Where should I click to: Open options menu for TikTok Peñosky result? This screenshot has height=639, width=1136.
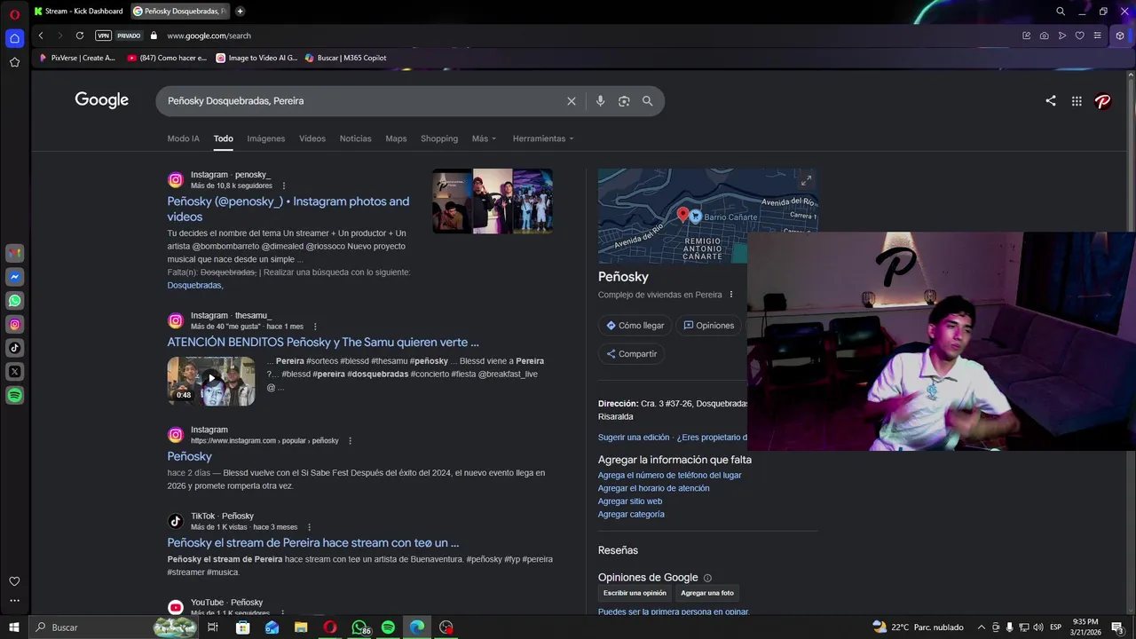point(309,527)
